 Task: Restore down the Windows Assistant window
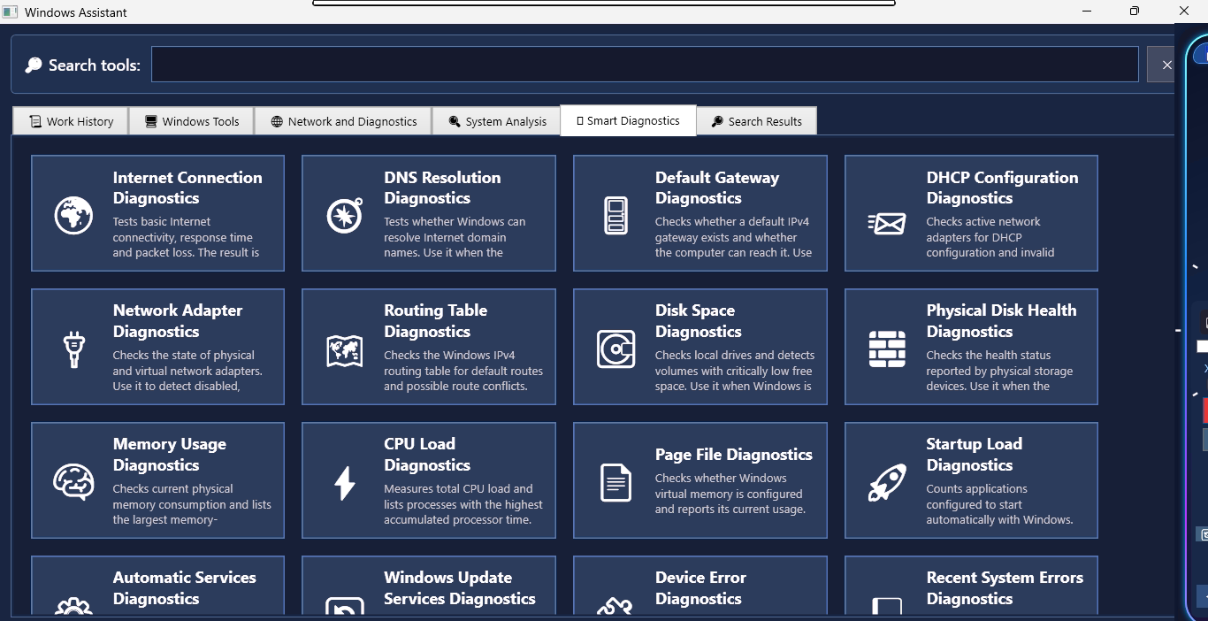tap(1135, 11)
